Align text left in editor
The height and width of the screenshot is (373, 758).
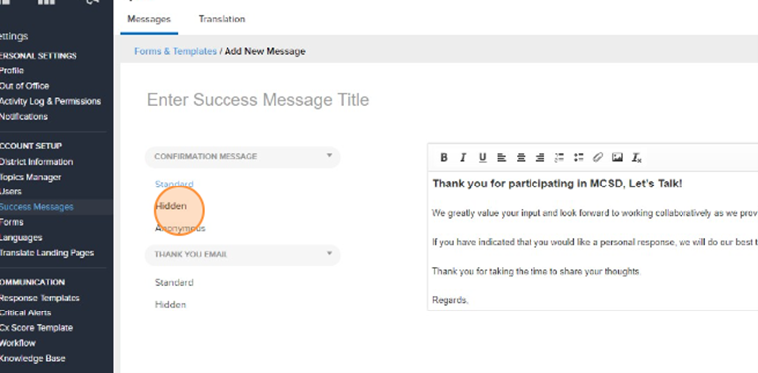point(502,157)
